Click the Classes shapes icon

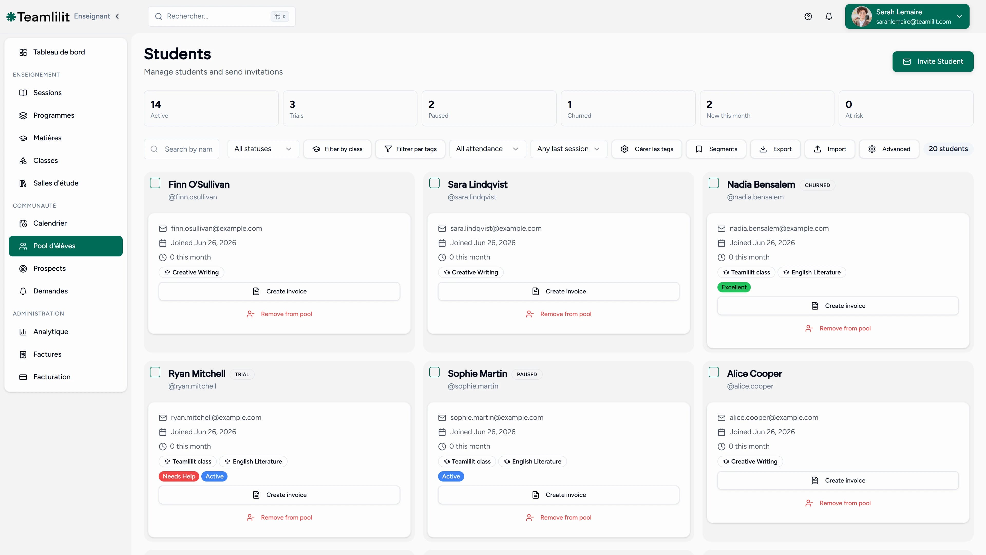23,161
